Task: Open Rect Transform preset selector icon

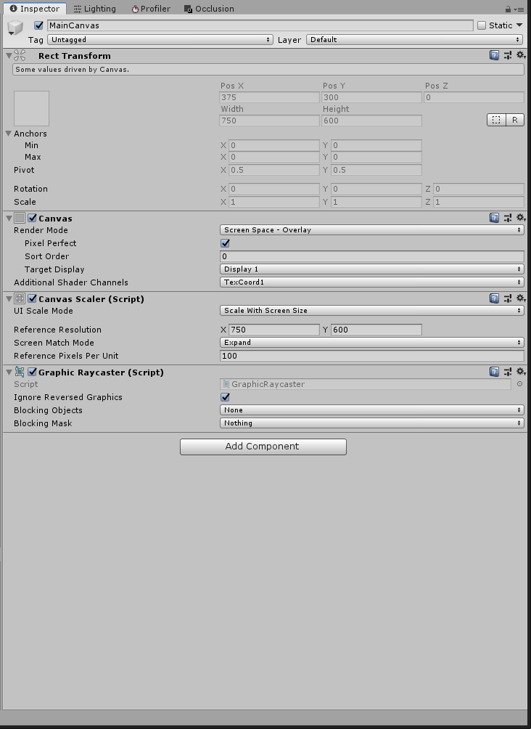Action: click(x=508, y=55)
